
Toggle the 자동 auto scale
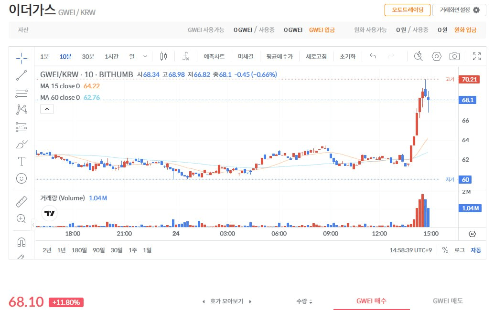pyautogui.click(x=476, y=250)
